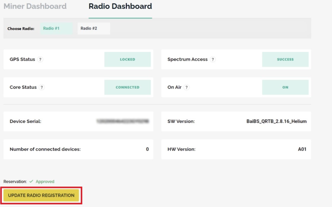This screenshot has width=332, height=207.
Task: Click the LOCKED GPS status badge
Action: pos(128,59)
